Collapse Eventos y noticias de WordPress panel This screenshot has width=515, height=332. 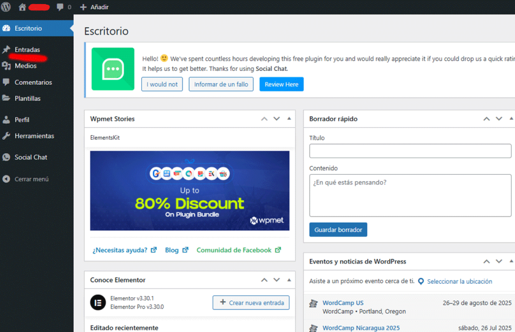point(512,261)
